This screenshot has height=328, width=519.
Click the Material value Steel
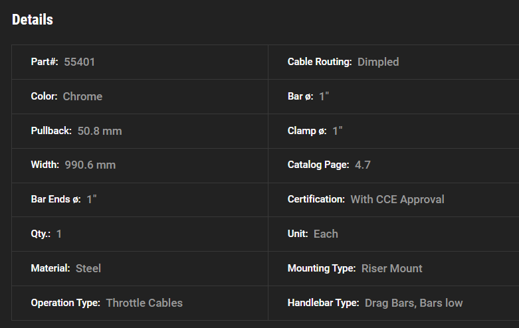coord(88,268)
